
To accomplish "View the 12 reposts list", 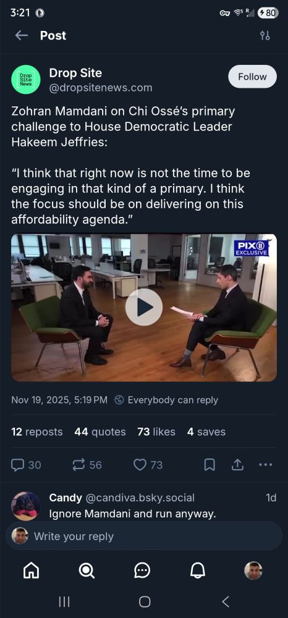I will (37, 432).
